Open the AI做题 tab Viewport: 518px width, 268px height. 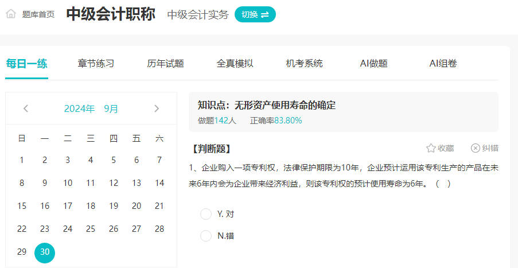click(373, 64)
